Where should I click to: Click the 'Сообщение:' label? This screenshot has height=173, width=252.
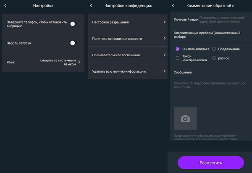(x=183, y=72)
